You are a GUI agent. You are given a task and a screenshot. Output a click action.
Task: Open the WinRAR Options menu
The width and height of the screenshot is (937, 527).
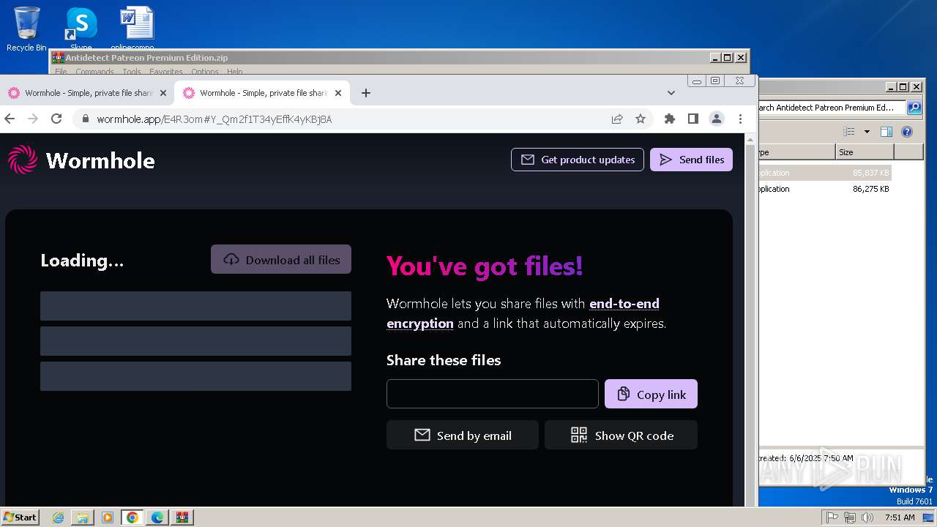coord(205,72)
